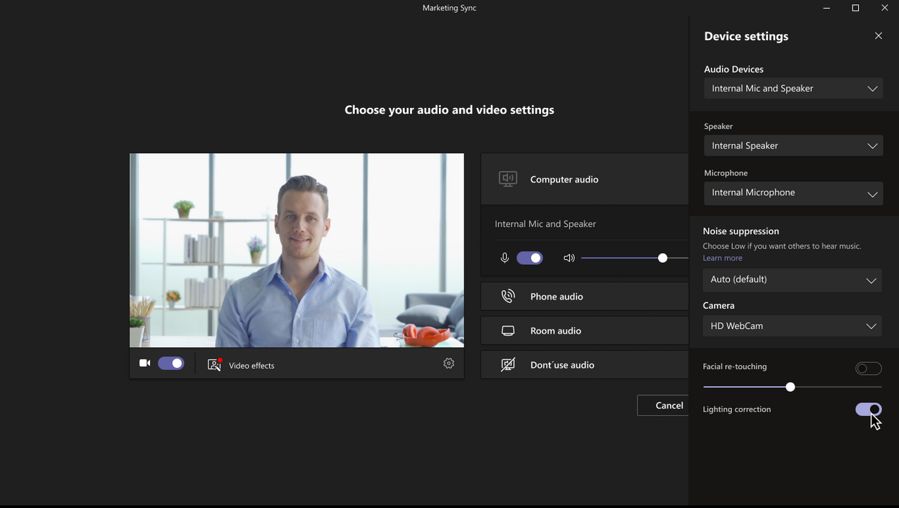Disable the Lighting correction switch

tap(868, 409)
